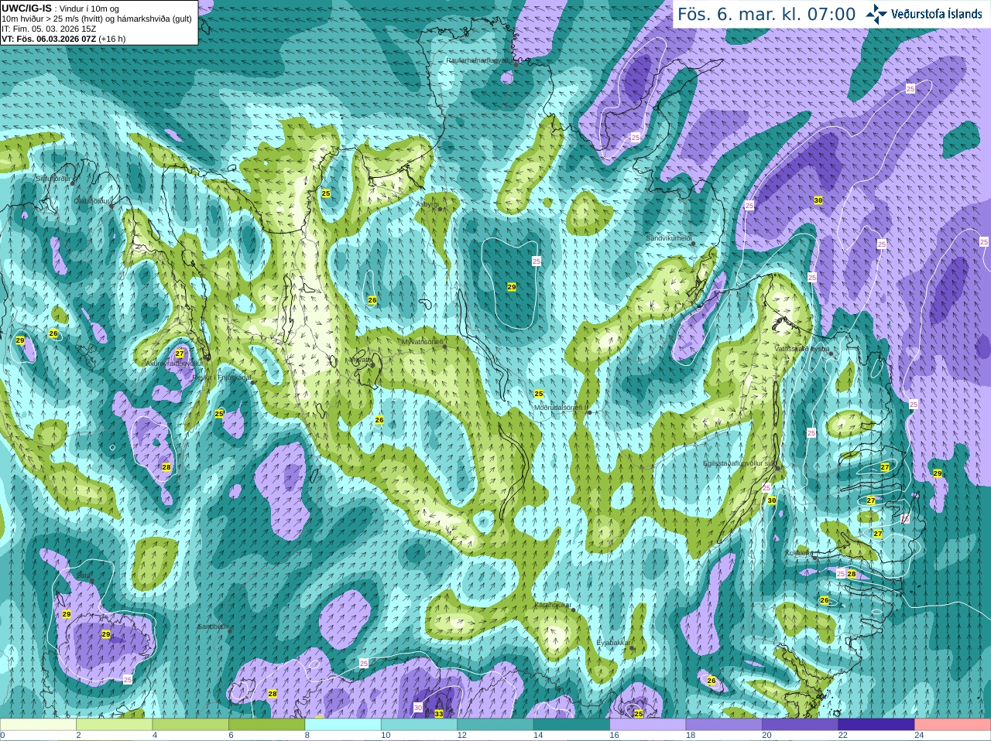Click the Sandvíkurheiði station label

tap(669, 238)
